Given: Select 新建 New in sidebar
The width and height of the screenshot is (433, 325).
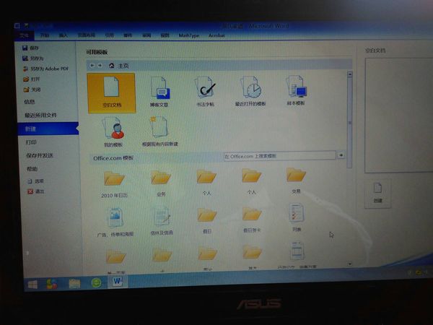Looking at the screenshot, I should (x=48, y=129).
